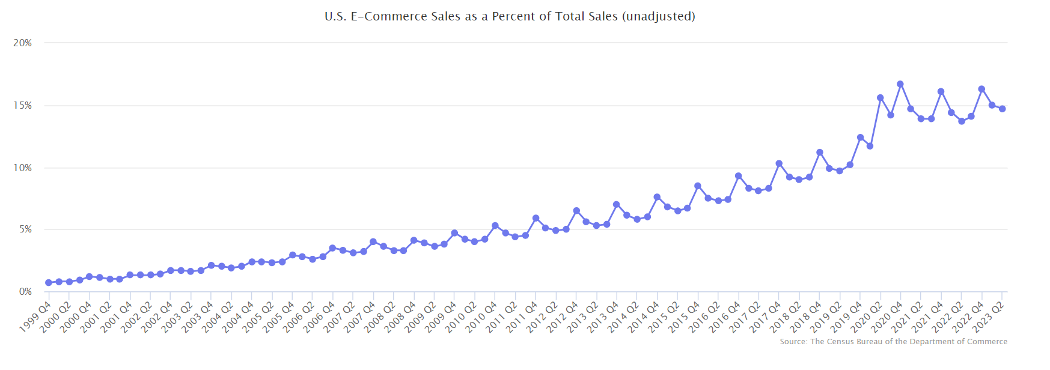The height and width of the screenshot is (370, 1050).
Task: Select the 15% y-axis label
Action: pos(23,106)
